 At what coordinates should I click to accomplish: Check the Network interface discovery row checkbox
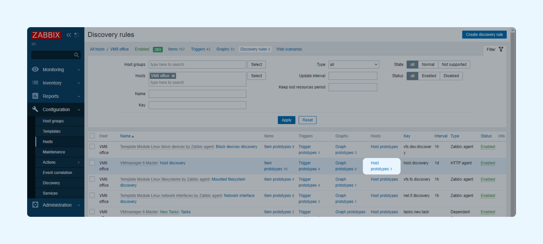point(92,195)
